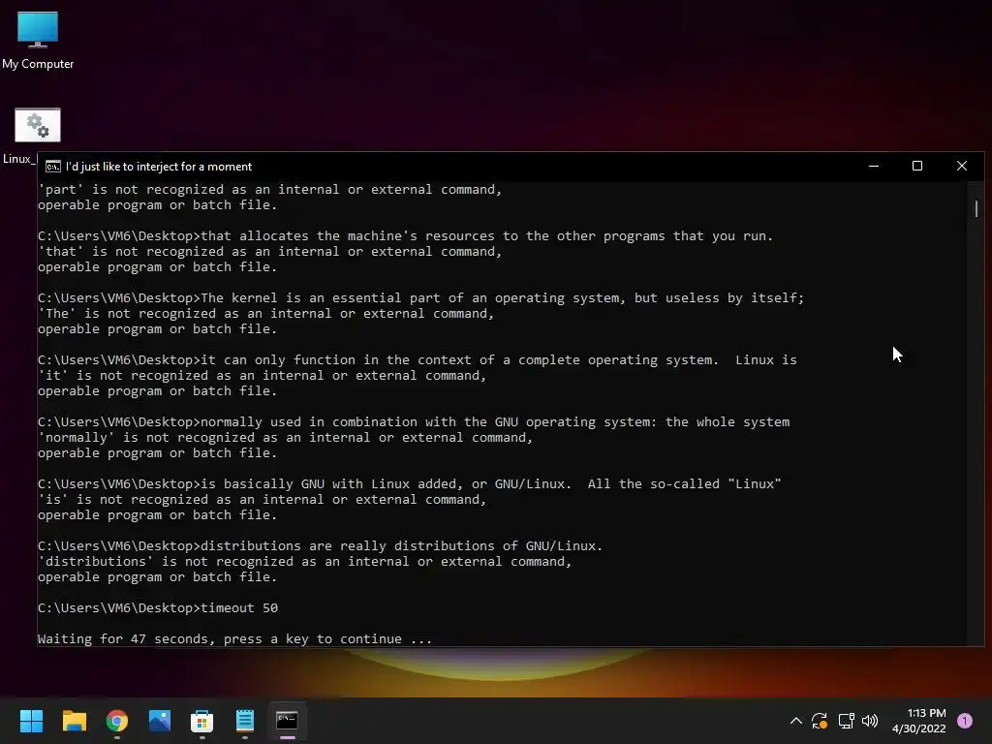Viewport: 992px width, 744px height.
Task: Click the command prompt icon in the title bar
Action: tap(53, 167)
